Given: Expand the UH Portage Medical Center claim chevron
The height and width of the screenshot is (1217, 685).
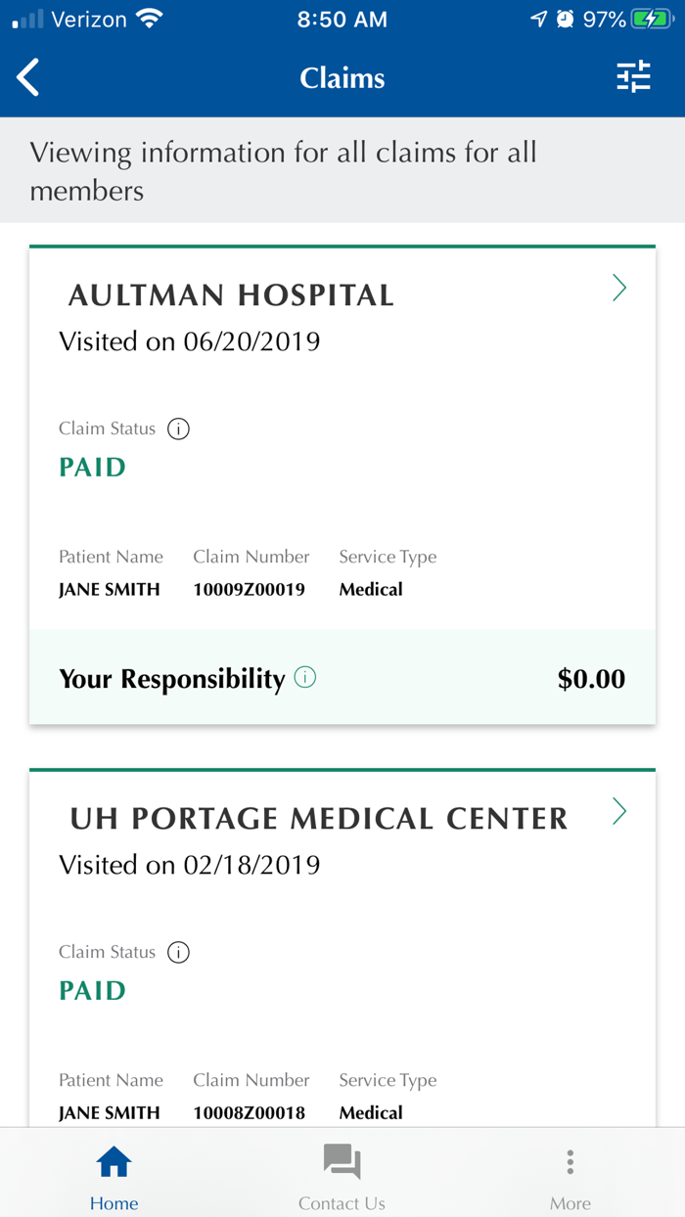Looking at the screenshot, I should click(618, 811).
